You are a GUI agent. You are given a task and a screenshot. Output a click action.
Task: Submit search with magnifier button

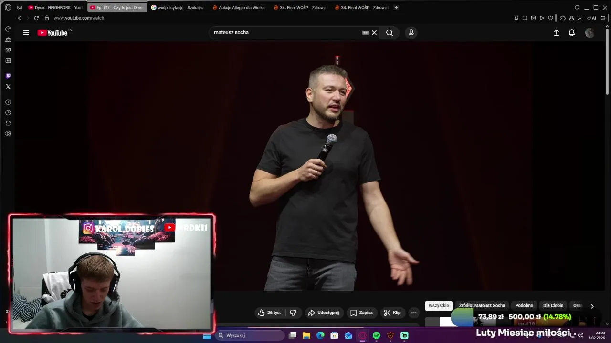click(x=390, y=33)
